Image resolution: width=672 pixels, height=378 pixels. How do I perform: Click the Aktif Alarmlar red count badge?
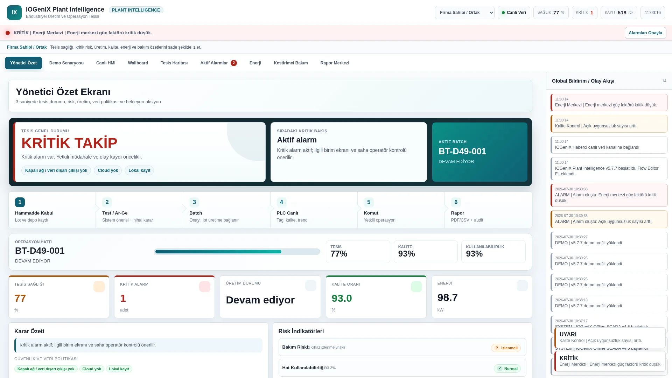pyautogui.click(x=234, y=63)
